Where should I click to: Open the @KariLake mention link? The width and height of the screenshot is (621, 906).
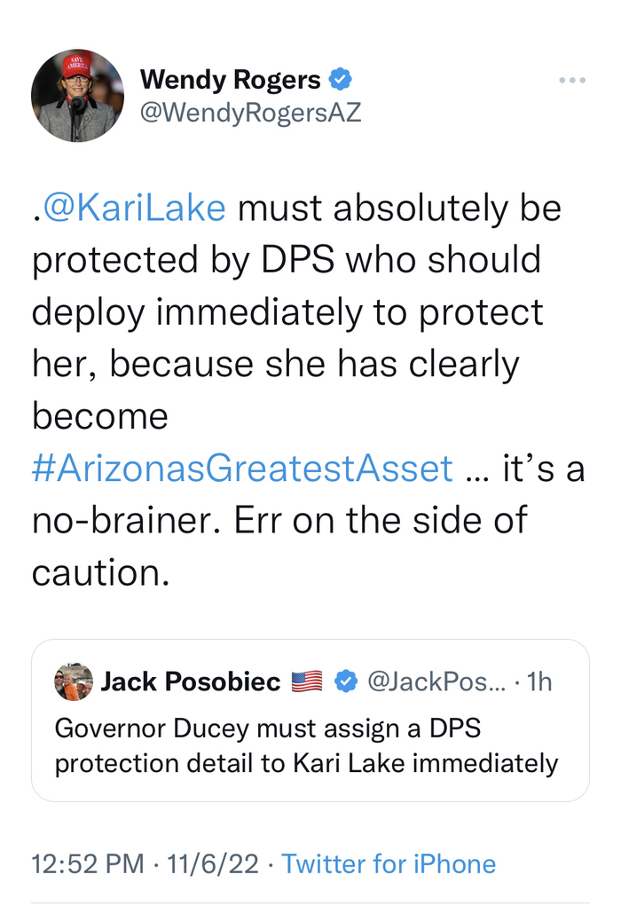click(x=134, y=208)
